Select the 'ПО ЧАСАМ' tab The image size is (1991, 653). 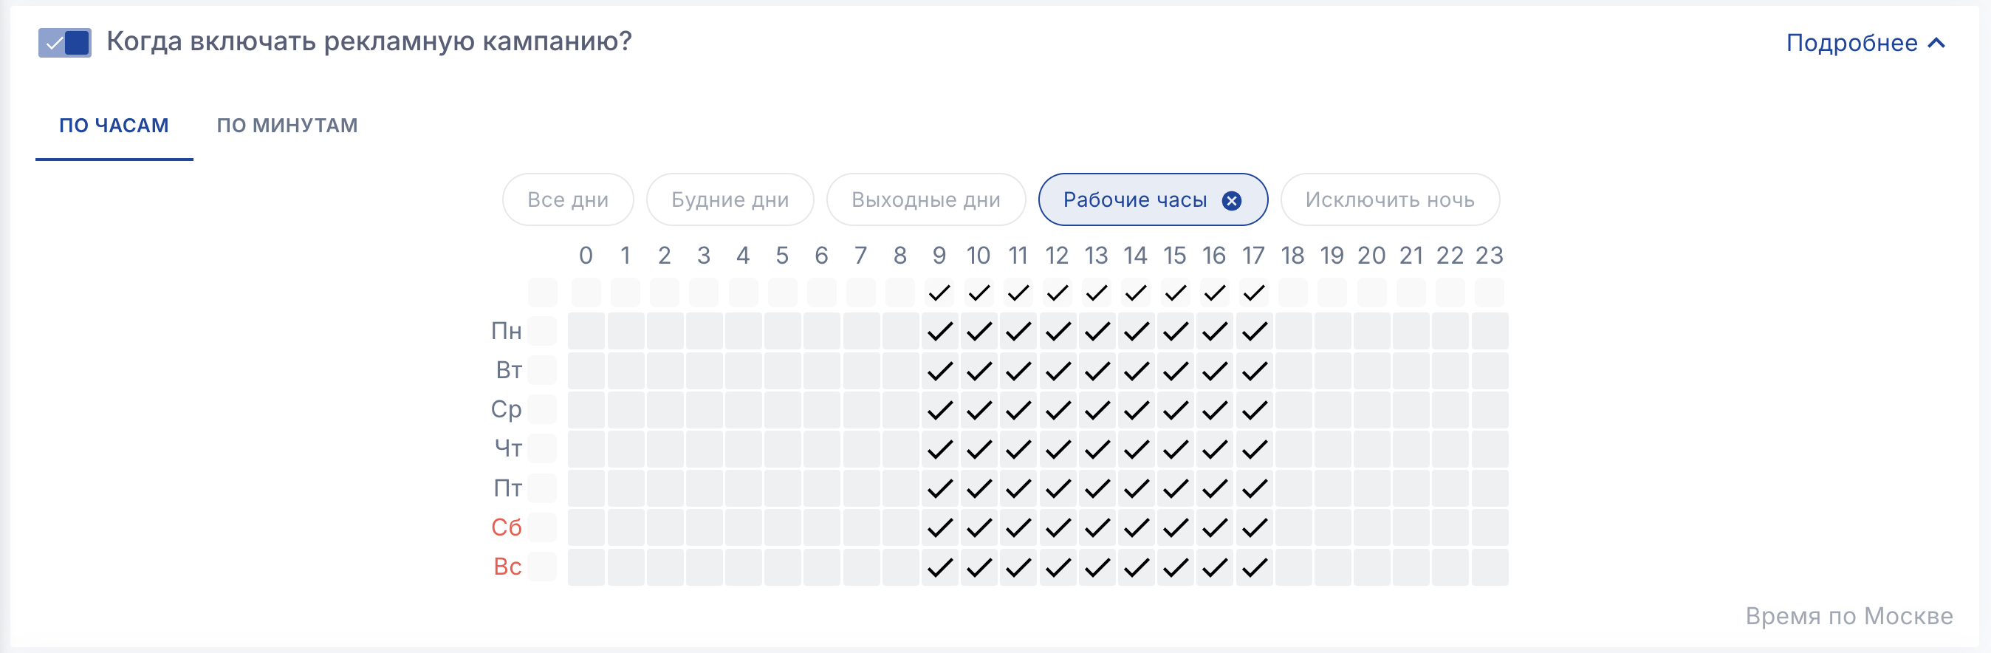[114, 125]
